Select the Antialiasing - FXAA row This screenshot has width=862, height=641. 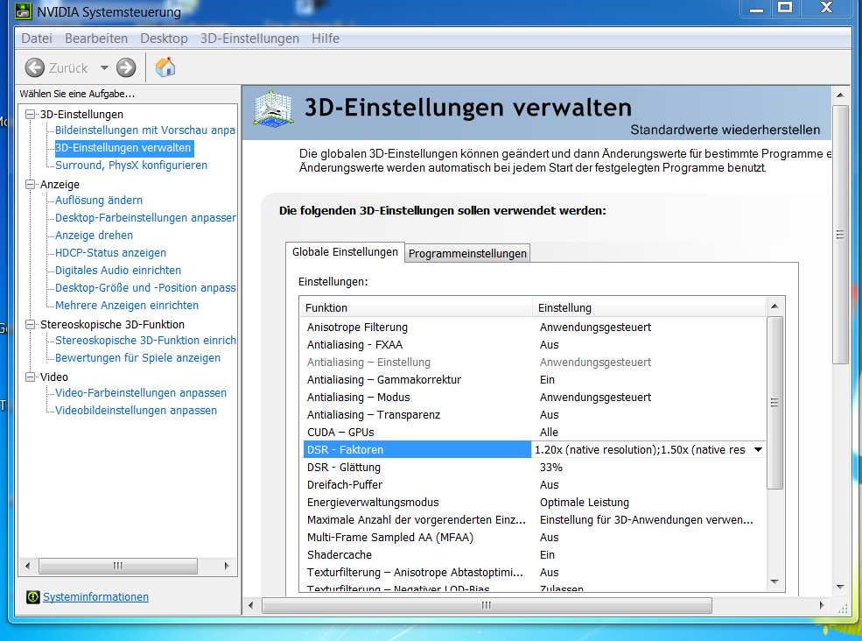pyautogui.click(x=534, y=345)
